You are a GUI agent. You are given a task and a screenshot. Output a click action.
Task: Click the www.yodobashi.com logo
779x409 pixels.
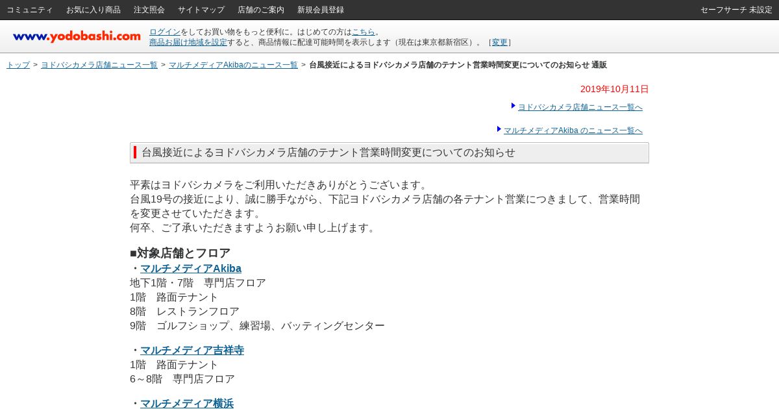coord(77,36)
